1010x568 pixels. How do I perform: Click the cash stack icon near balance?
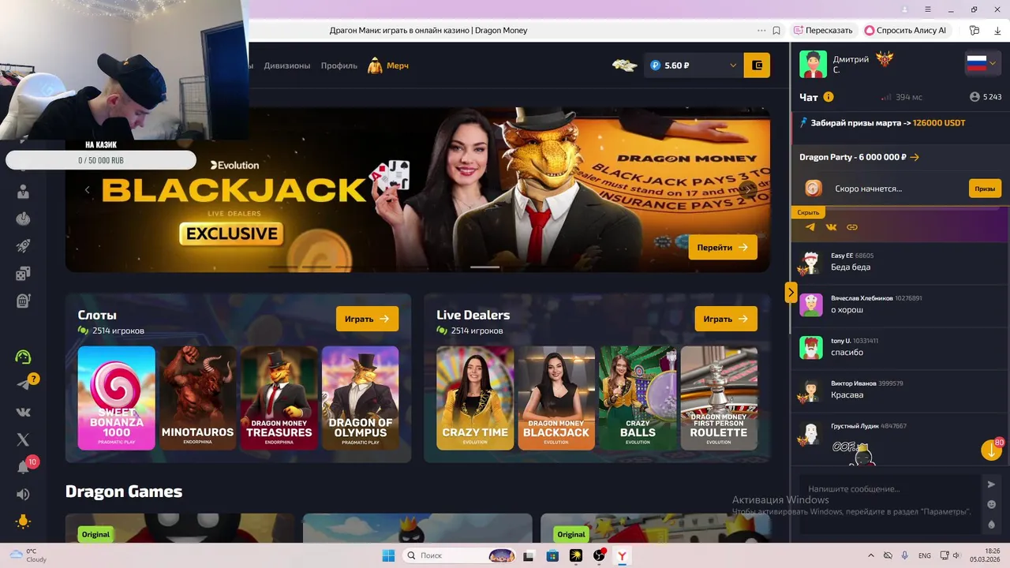[625, 65]
